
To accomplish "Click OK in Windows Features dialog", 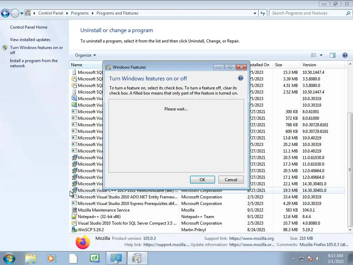I will tap(202, 179).
